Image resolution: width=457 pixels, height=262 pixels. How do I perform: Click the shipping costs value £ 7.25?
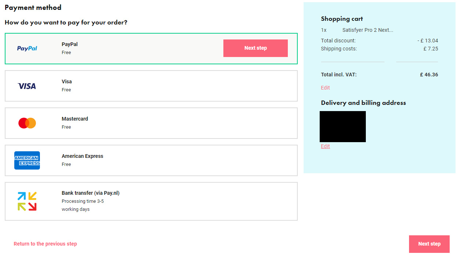431,49
